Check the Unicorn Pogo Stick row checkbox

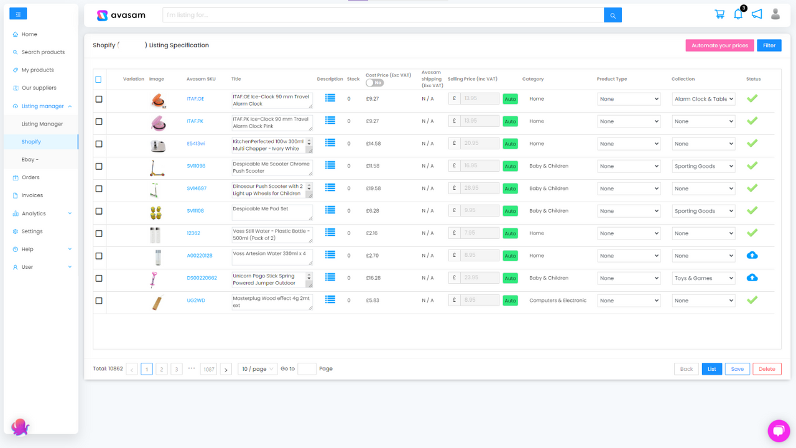tap(98, 278)
